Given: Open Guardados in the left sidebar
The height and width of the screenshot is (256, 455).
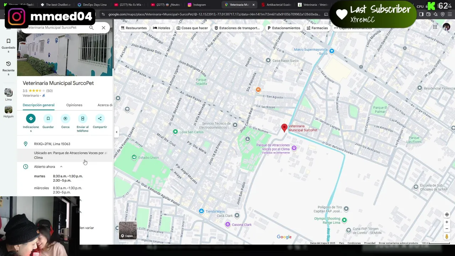Looking at the screenshot, I should click(9, 46).
